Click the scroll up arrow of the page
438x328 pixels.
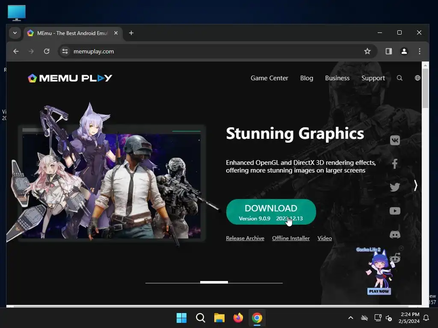point(425,65)
